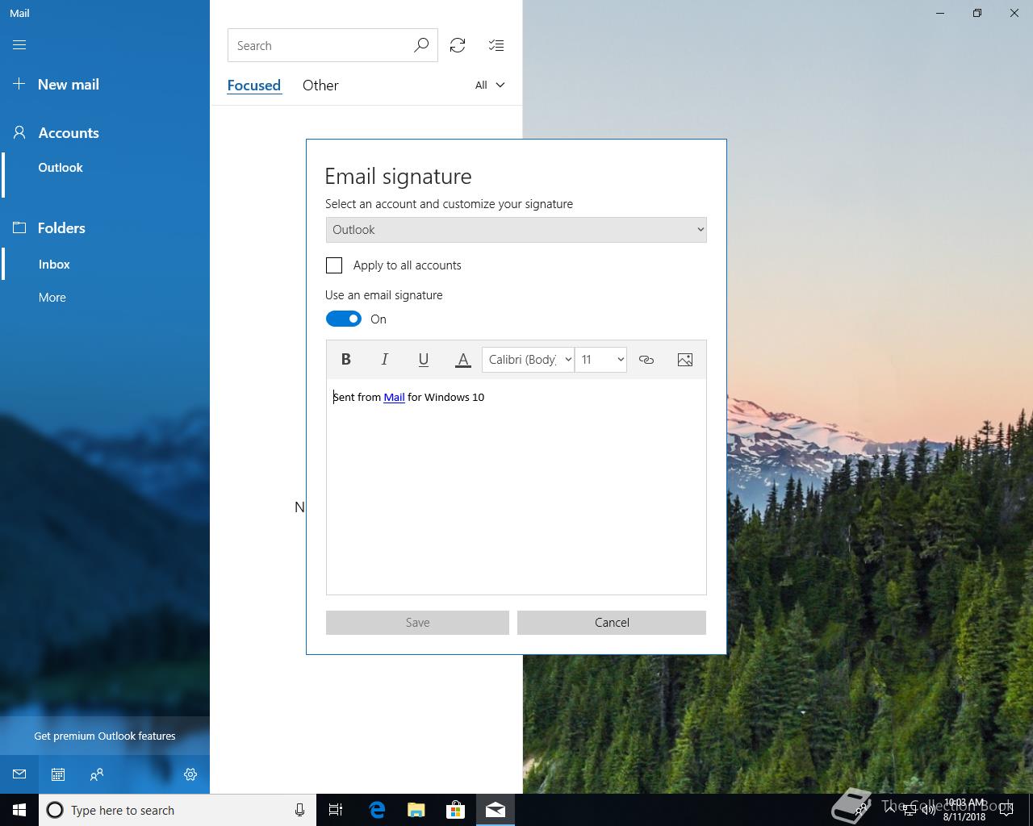Switch to the Focused tab
Viewport: 1033px width, 826px height.
(x=254, y=86)
